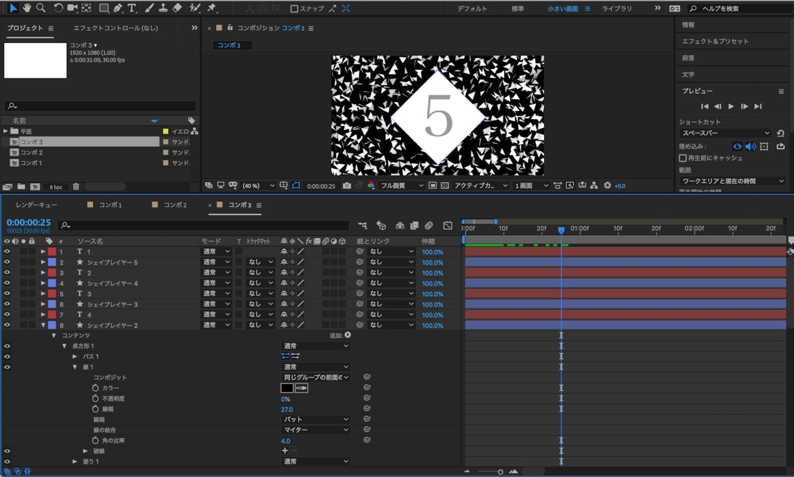Check the 再生前にキャッシュ checkbox

(683, 158)
